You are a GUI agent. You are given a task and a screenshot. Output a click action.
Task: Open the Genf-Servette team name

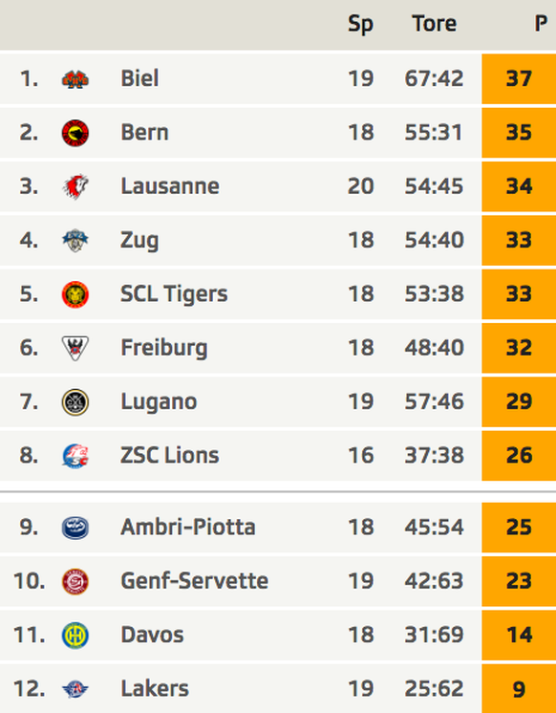click(194, 581)
